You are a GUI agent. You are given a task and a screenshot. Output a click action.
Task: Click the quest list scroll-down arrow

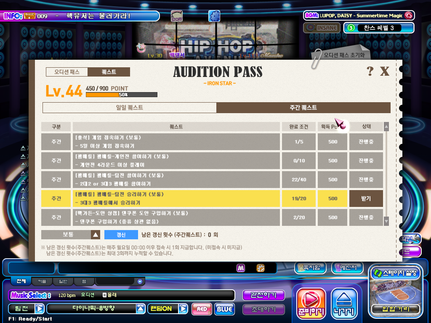(386, 221)
